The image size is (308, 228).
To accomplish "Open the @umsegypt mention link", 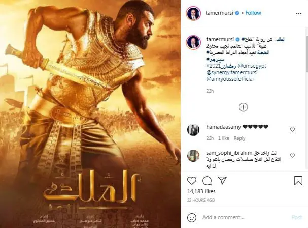I will click(252, 66).
